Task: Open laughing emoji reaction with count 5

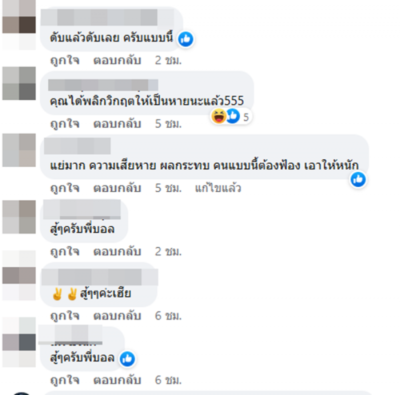Action: pyautogui.click(x=218, y=116)
